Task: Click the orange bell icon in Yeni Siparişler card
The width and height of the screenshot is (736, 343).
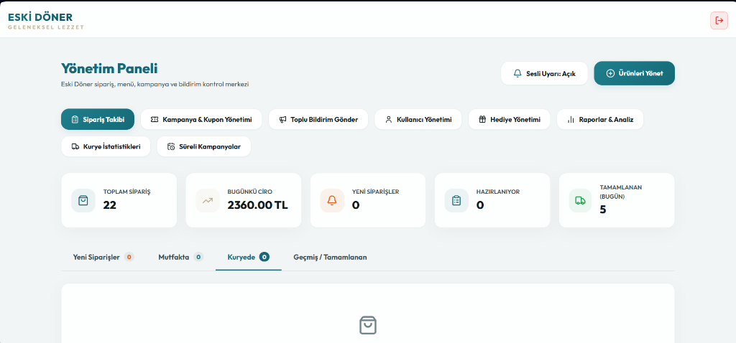Action: point(332,200)
